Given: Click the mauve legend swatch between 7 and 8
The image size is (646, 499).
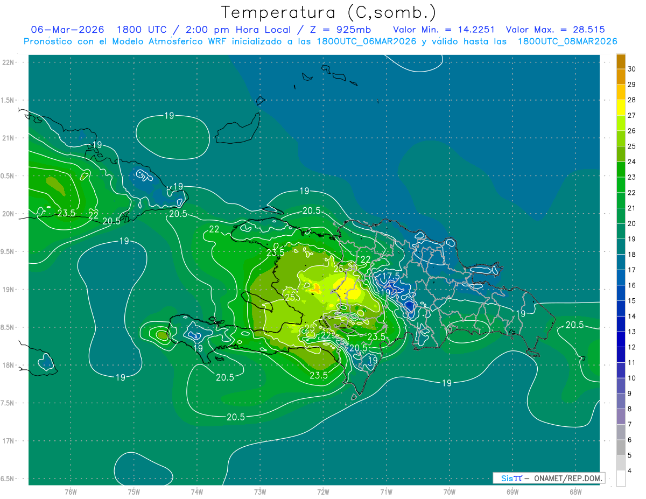Looking at the screenshot, I should click(621, 417).
